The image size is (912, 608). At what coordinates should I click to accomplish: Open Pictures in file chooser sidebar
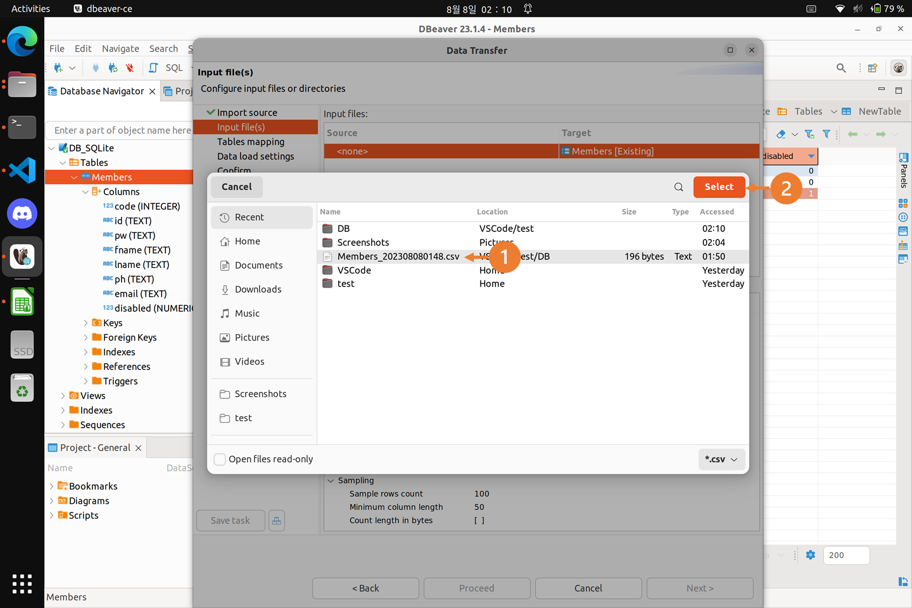[261, 338]
